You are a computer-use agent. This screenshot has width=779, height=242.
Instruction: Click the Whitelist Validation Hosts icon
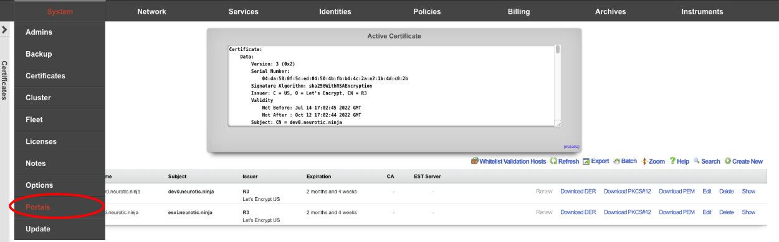(475, 161)
